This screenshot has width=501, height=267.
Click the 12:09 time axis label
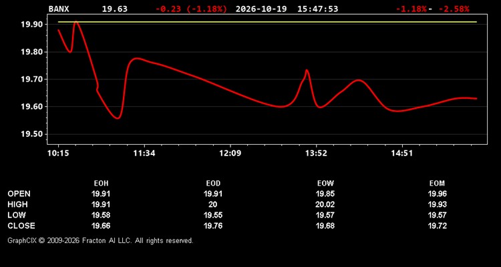point(230,154)
